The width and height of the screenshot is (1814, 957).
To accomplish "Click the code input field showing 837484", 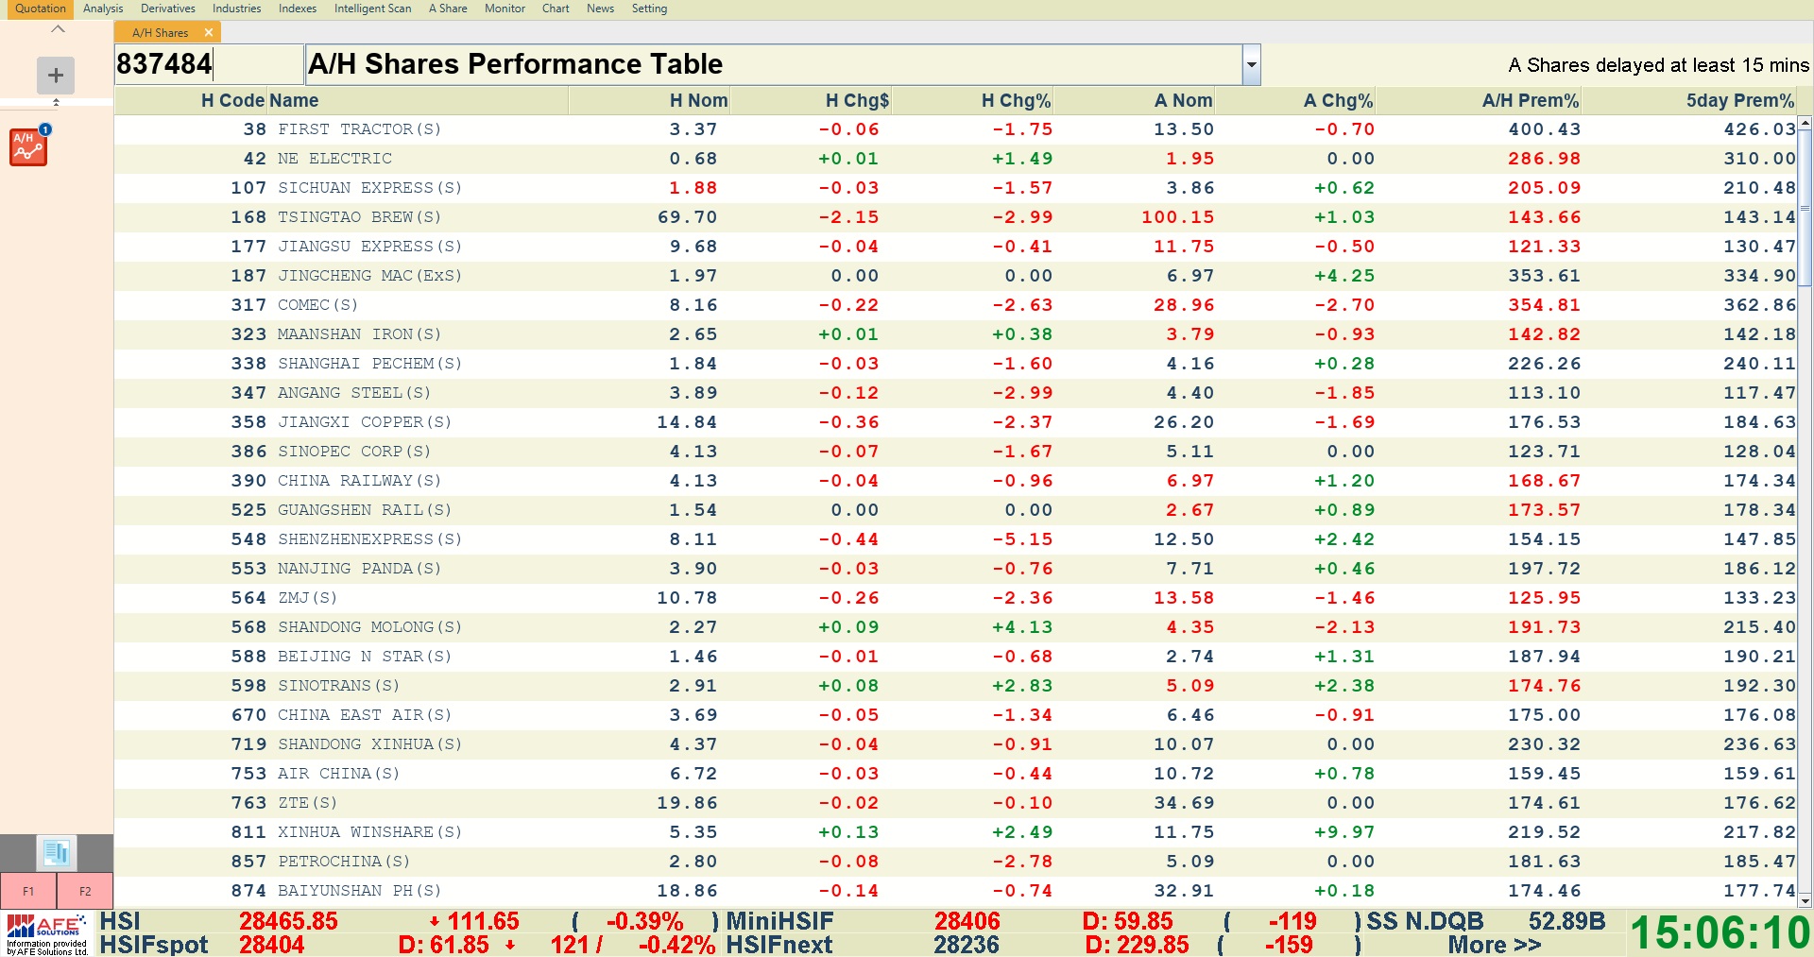I will pos(208,64).
